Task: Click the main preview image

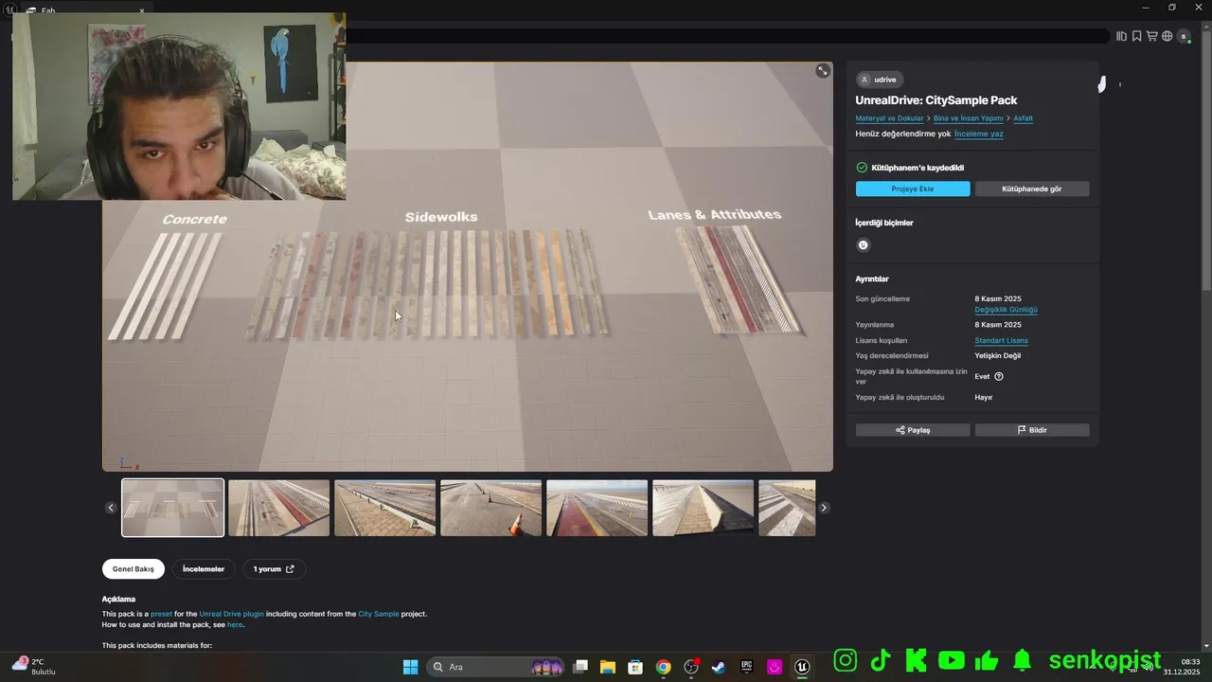Action: click(x=468, y=266)
